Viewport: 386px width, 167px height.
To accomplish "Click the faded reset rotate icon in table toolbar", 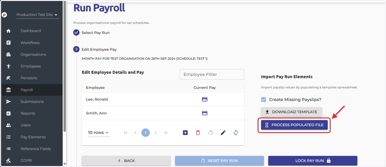I will [x=210, y=133].
